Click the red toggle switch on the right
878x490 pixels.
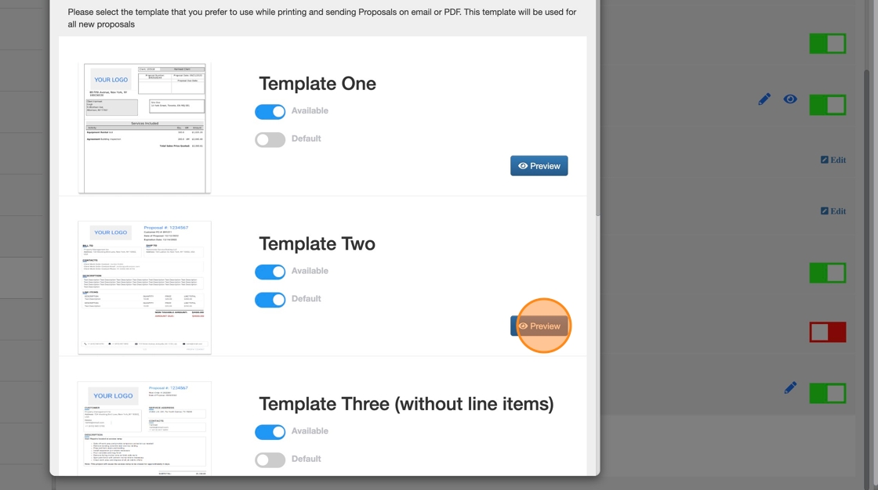coord(828,332)
